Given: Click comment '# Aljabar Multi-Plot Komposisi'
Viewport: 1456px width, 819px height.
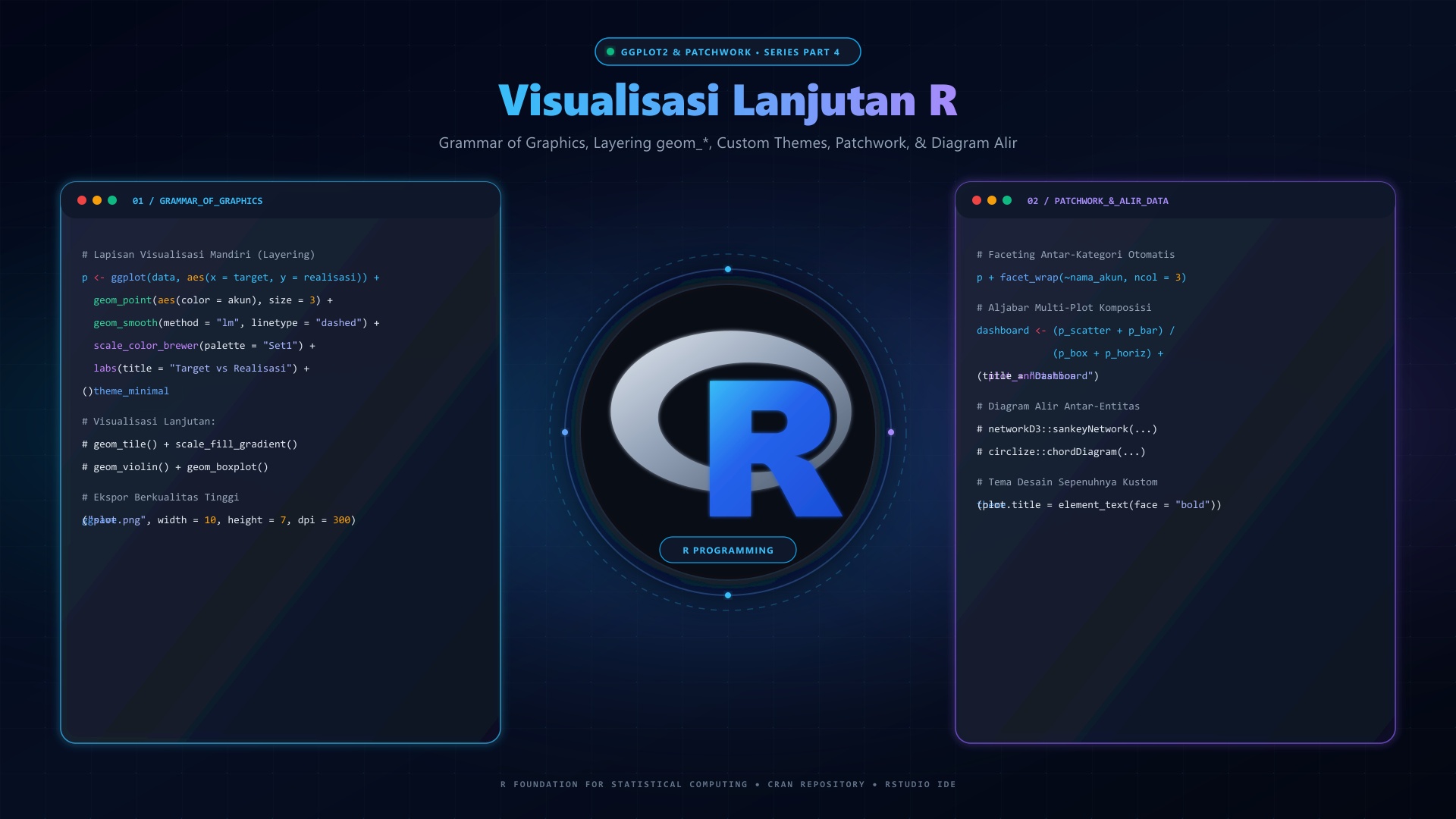Looking at the screenshot, I should [1064, 308].
